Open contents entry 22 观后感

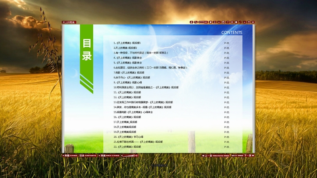pos(127,147)
